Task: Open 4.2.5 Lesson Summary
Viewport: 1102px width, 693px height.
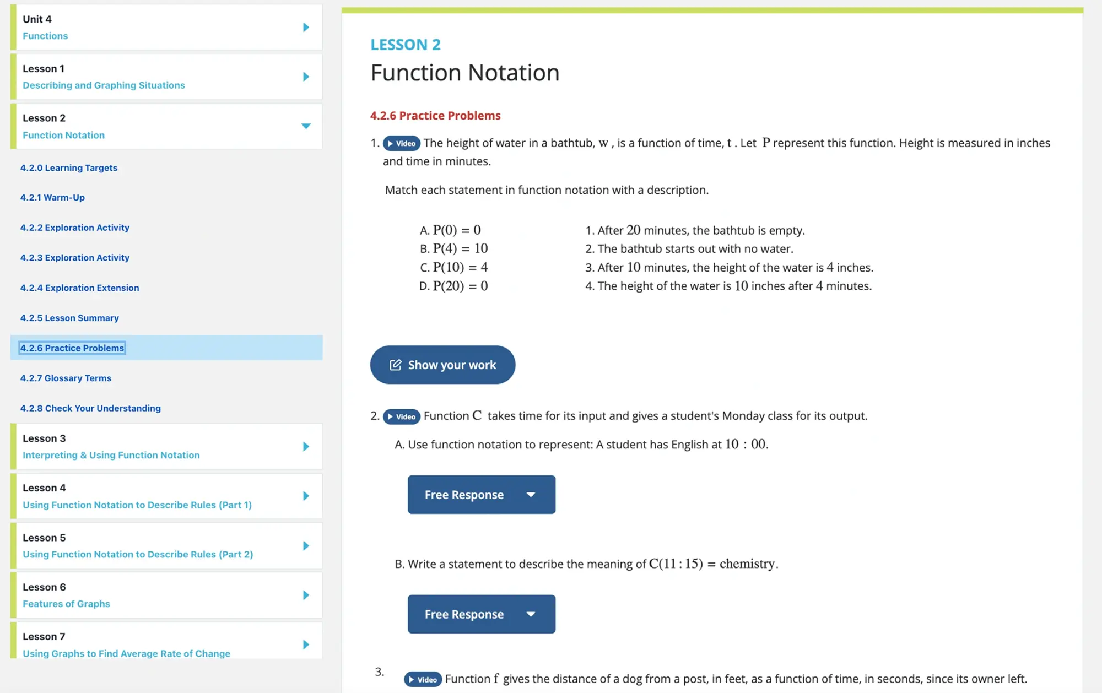Action: 69,318
